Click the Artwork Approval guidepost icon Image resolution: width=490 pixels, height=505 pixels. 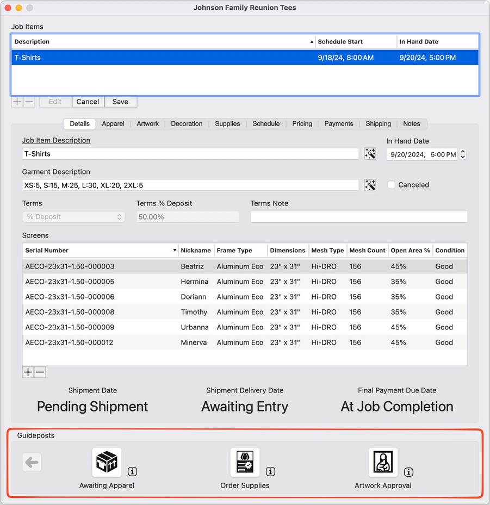coord(383,463)
